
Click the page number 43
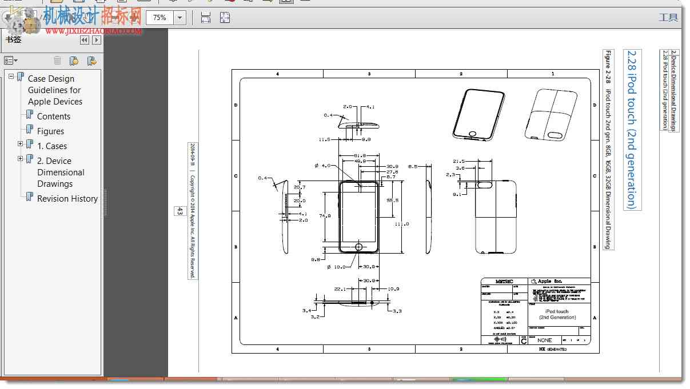pyautogui.click(x=179, y=211)
